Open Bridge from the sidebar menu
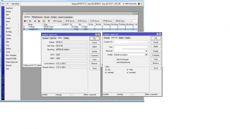 (8, 11)
